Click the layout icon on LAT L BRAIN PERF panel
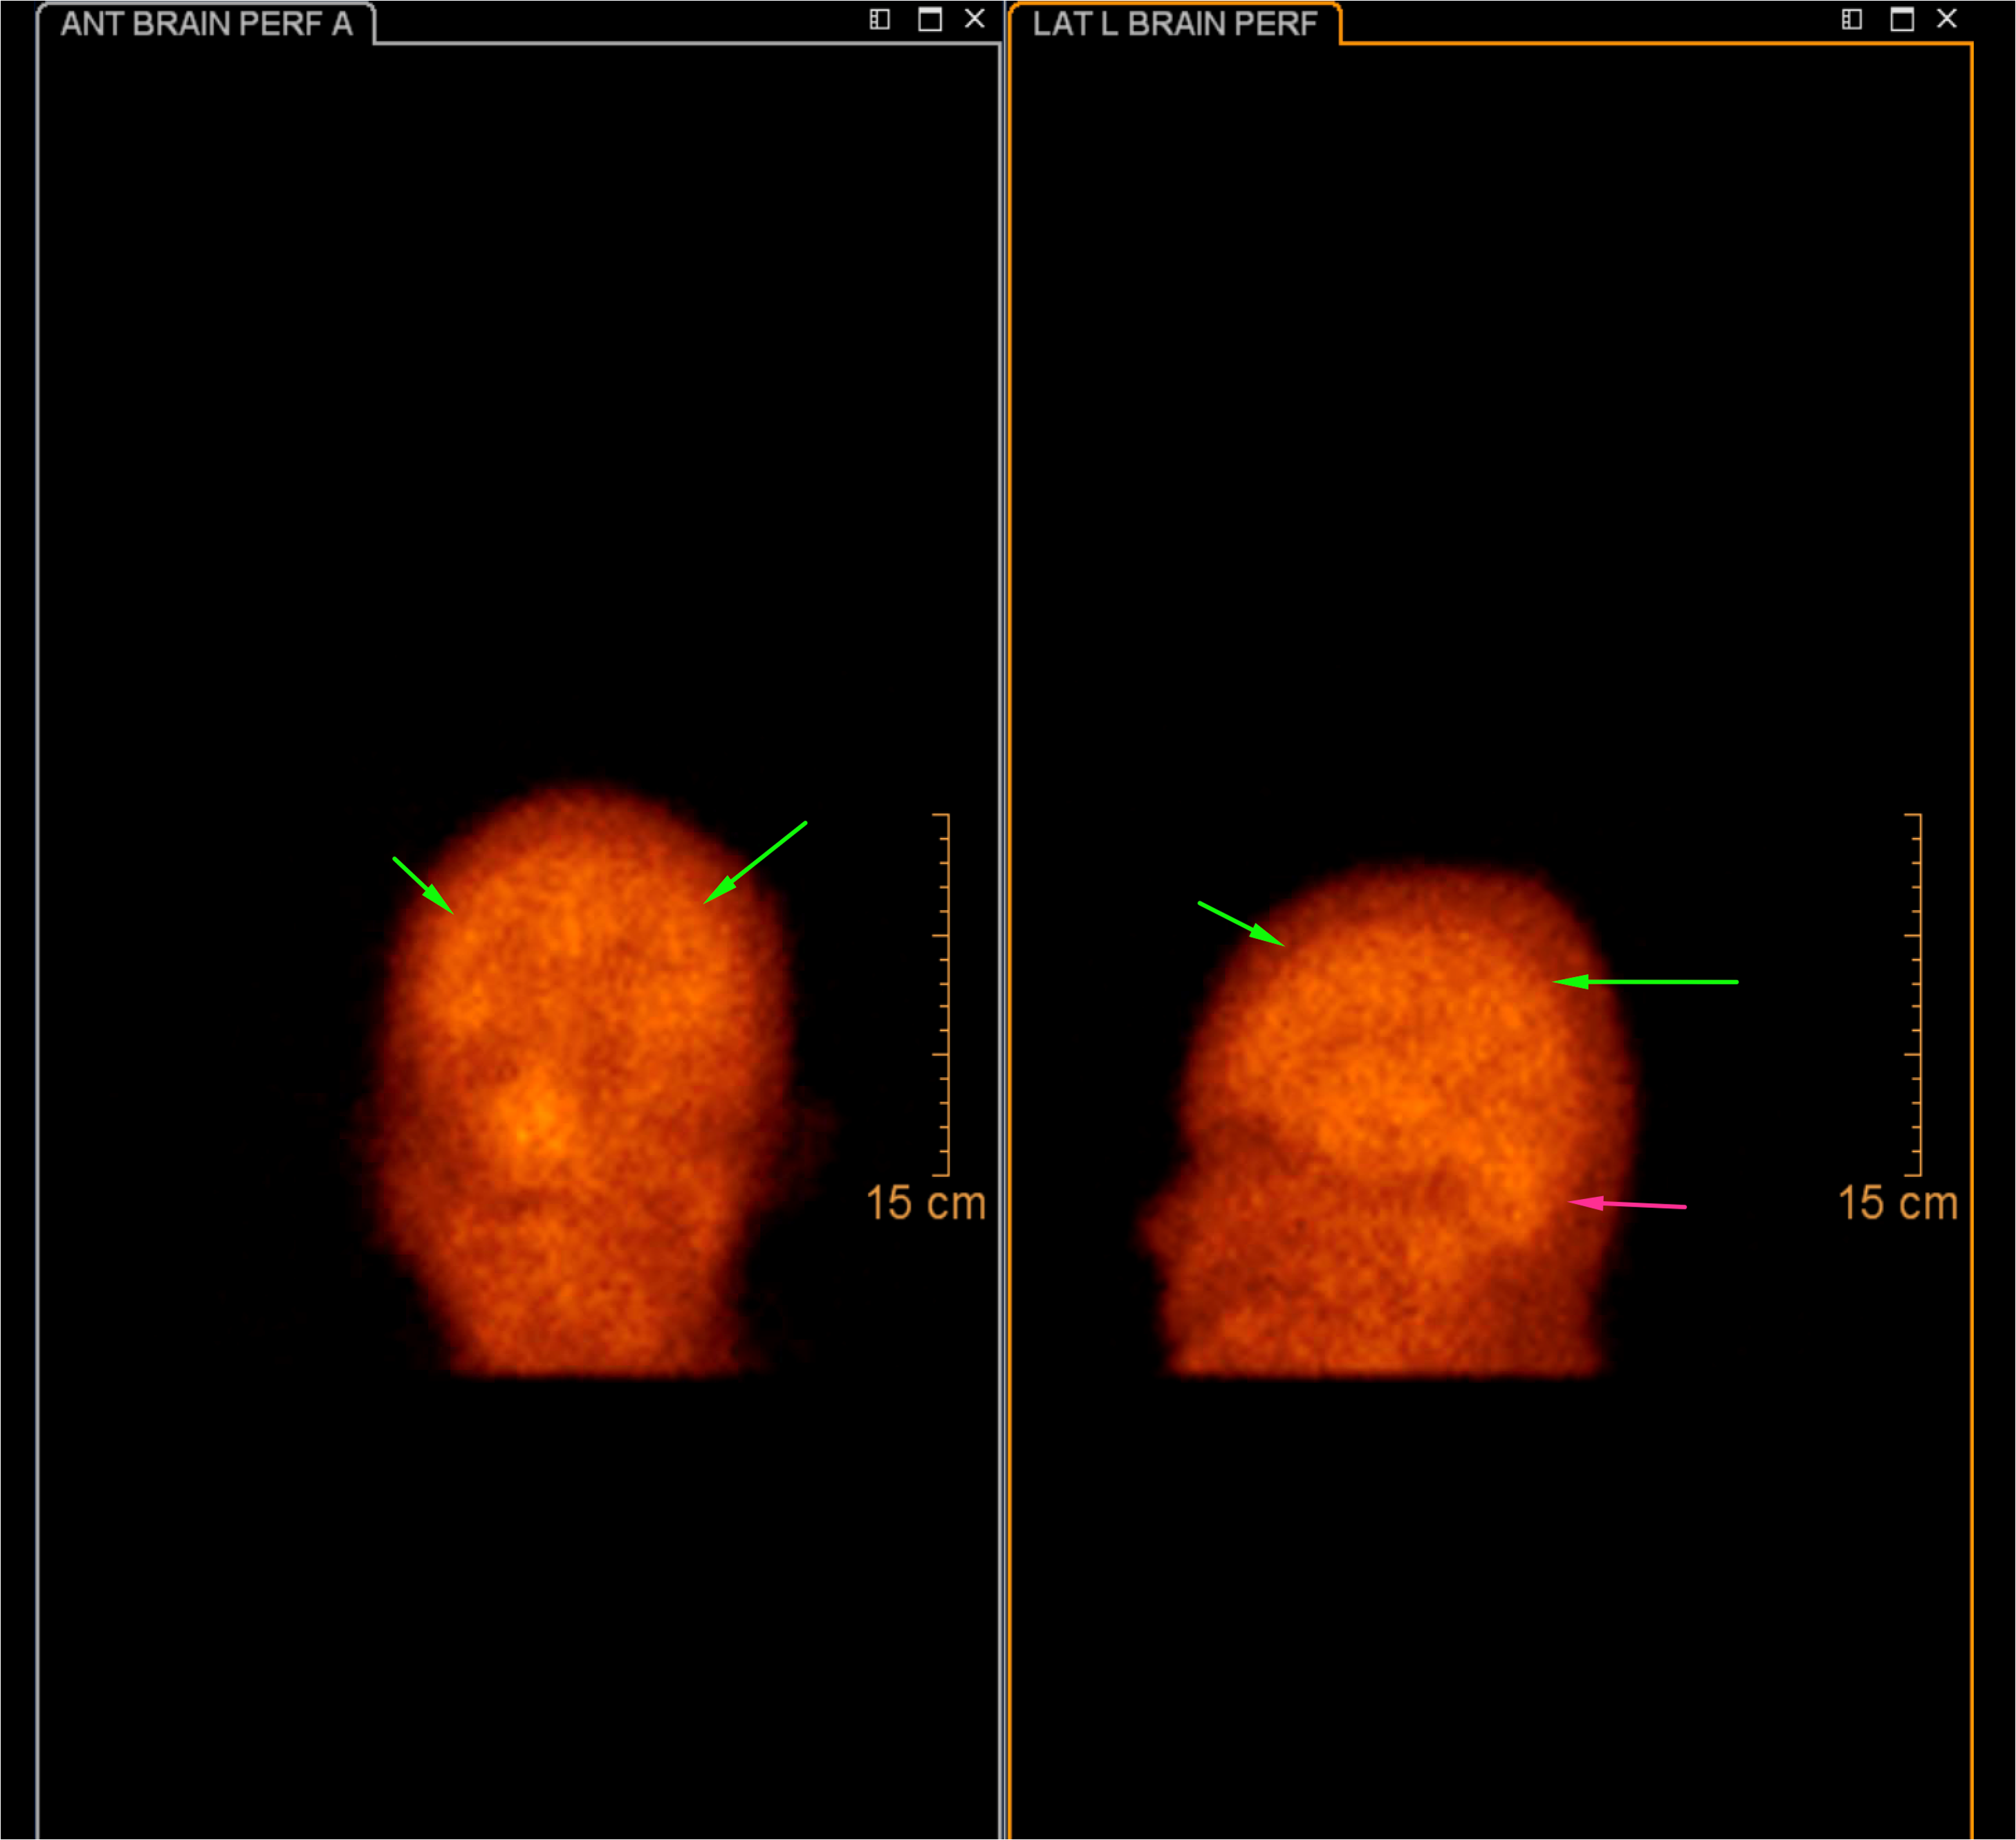Screen dimensions: 2016x1840 pyautogui.click(x=1852, y=19)
